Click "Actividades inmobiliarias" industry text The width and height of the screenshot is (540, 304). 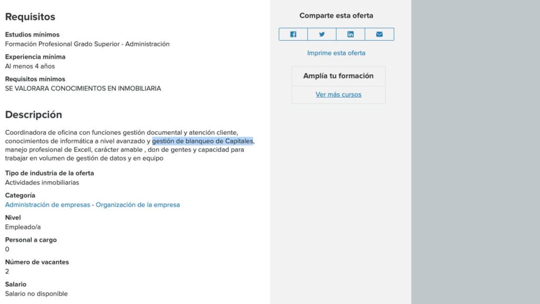[41, 182]
